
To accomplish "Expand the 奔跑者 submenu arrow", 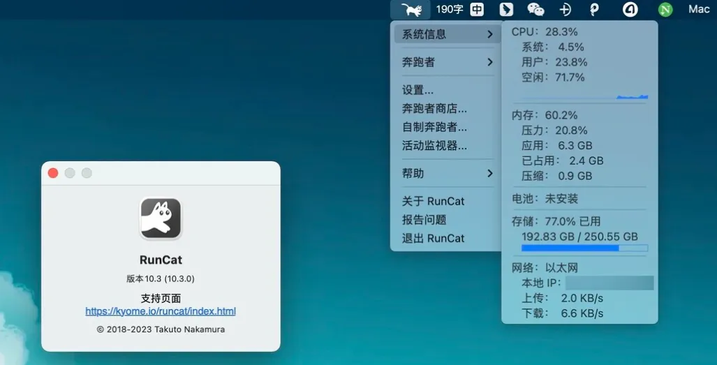I will (x=489, y=62).
